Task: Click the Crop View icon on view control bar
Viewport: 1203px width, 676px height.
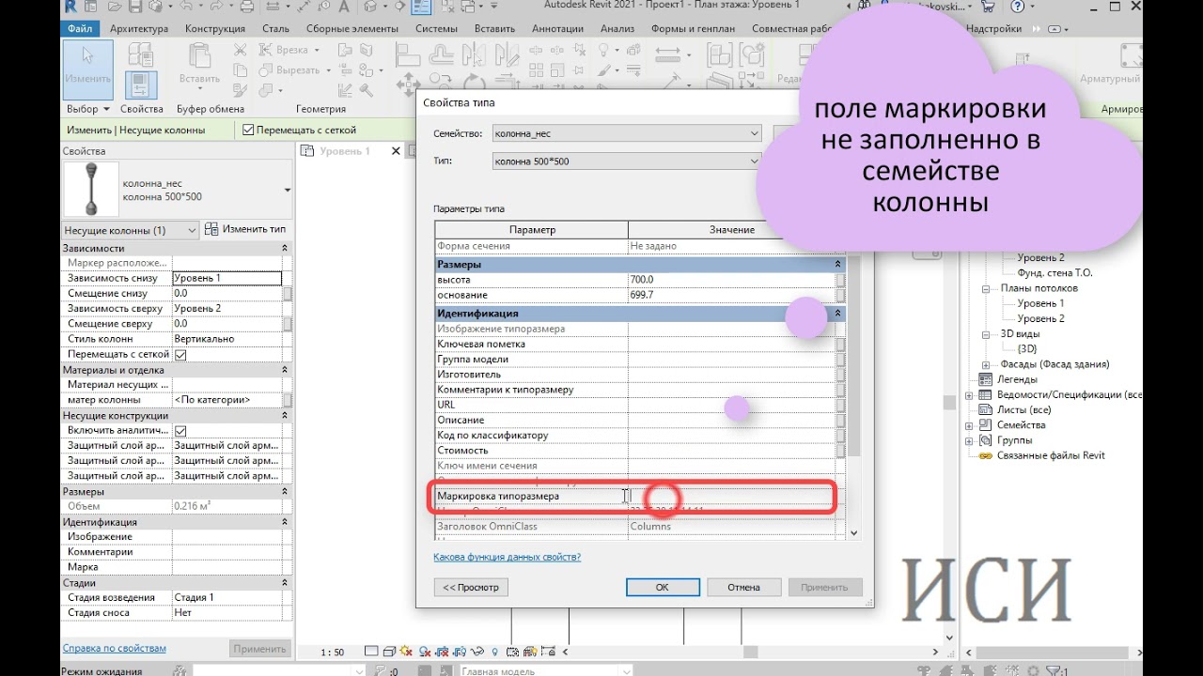Action: 442,652
